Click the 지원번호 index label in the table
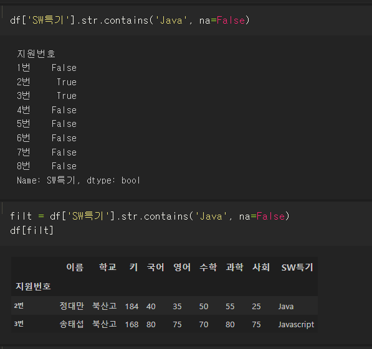This screenshot has width=372, height=349. tap(33, 286)
